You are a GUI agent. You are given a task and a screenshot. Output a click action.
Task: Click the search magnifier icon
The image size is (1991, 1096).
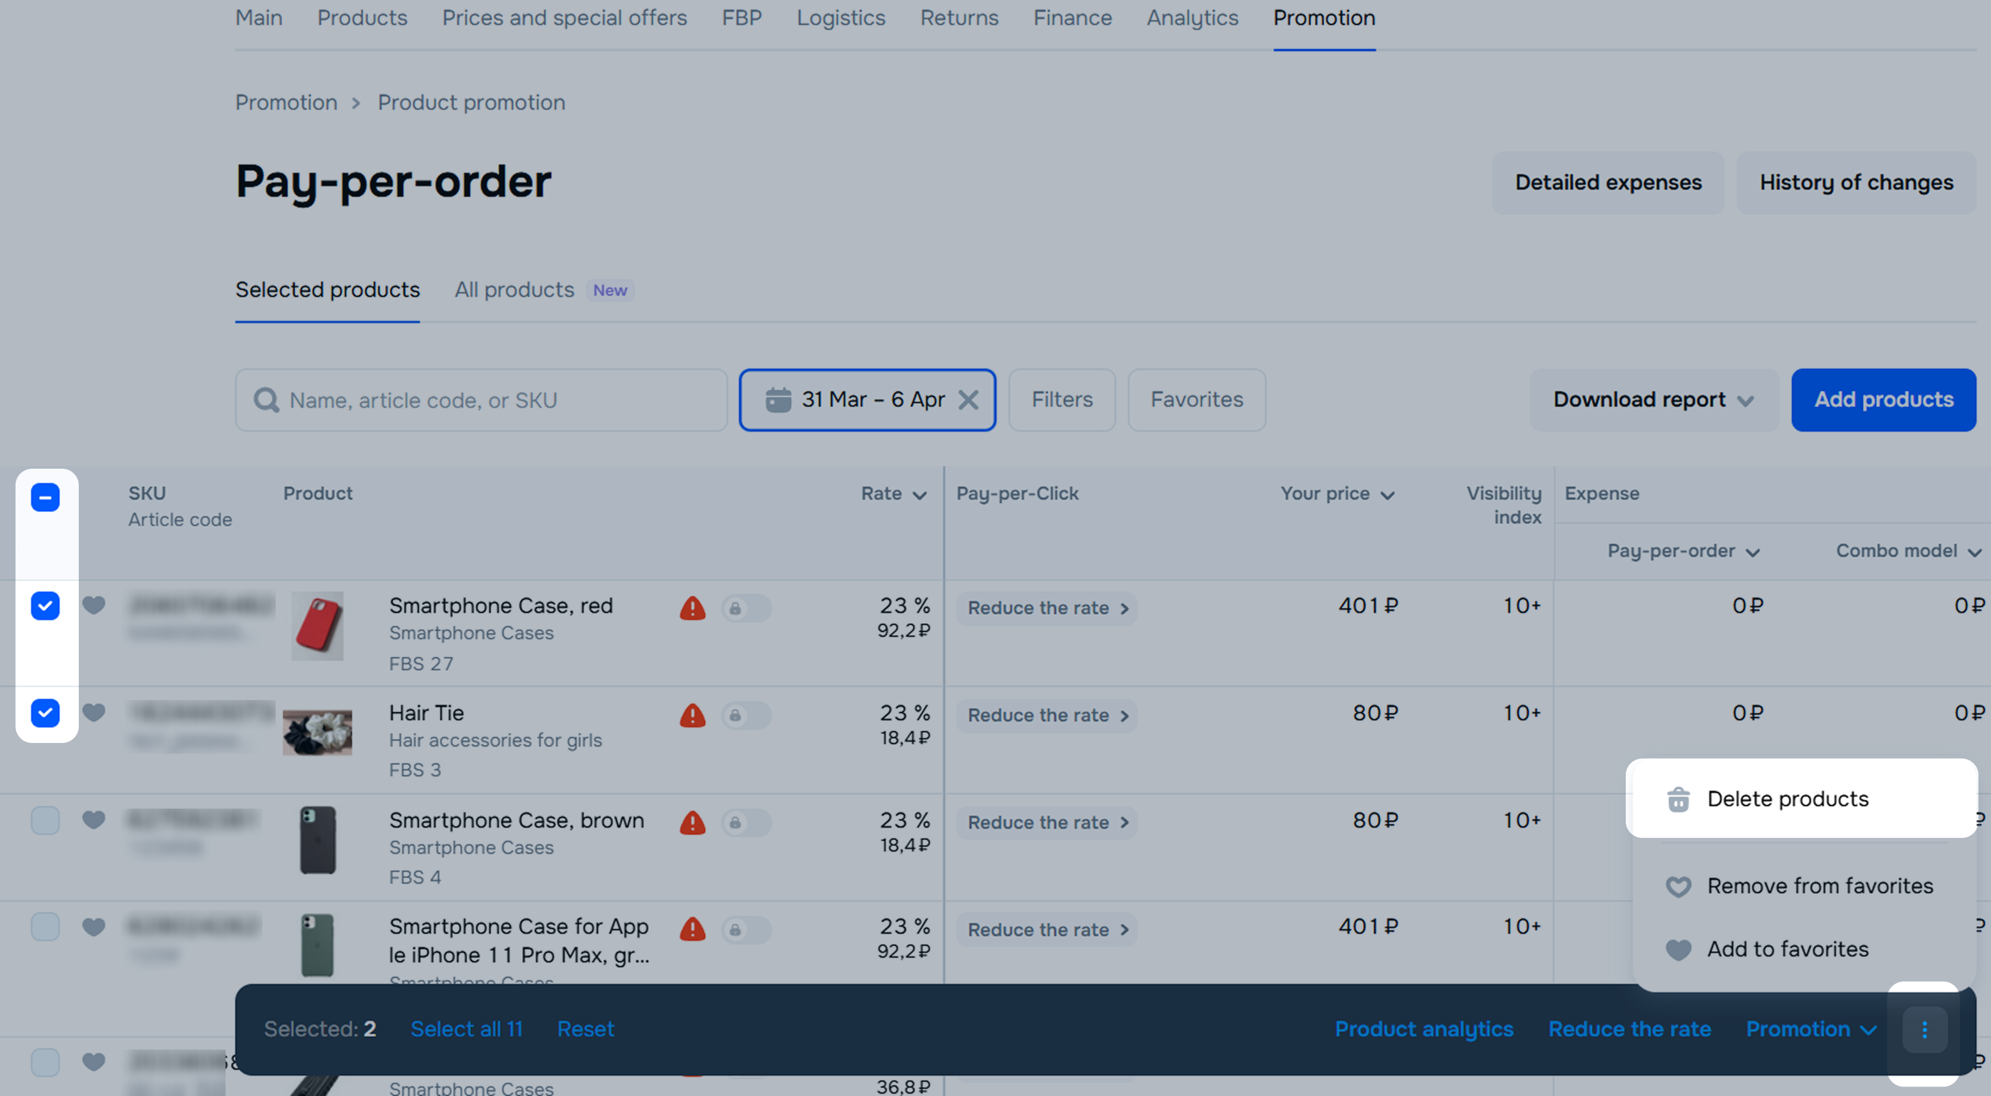tap(267, 400)
